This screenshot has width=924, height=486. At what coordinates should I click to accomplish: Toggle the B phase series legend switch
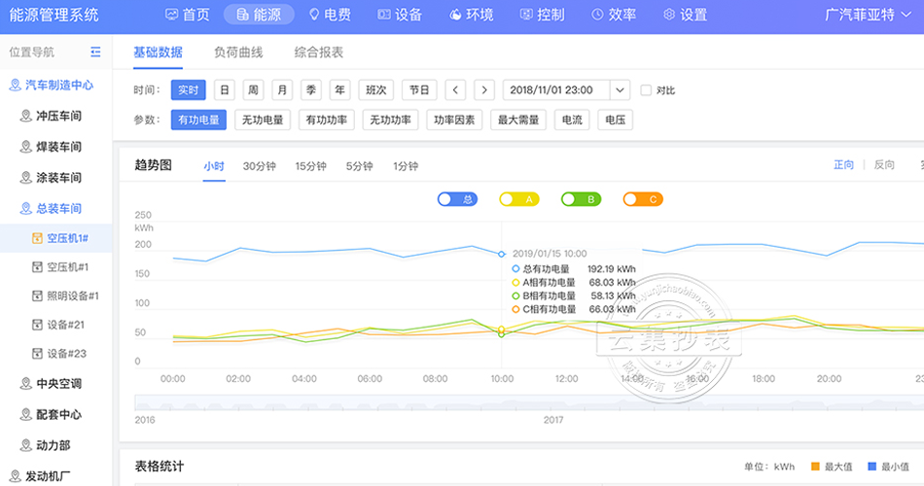click(x=581, y=199)
